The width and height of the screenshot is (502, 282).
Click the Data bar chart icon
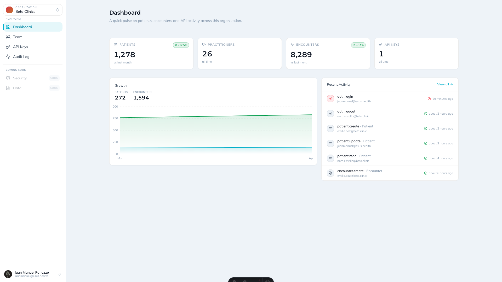(x=8, y=88)
